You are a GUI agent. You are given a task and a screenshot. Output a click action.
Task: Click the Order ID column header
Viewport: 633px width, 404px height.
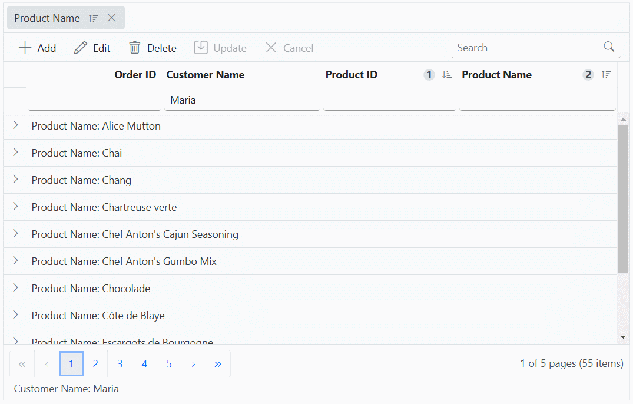click(135, 75)
